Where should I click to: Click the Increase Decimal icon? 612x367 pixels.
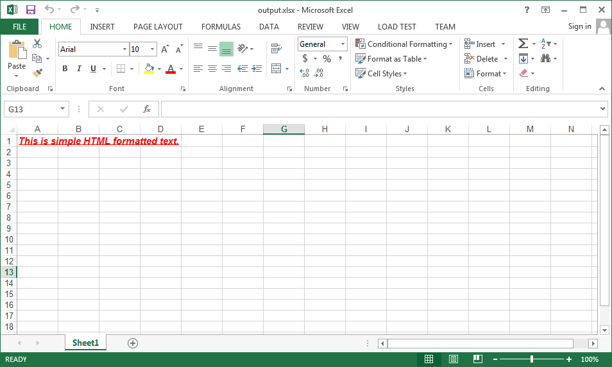tap(305, 73)
